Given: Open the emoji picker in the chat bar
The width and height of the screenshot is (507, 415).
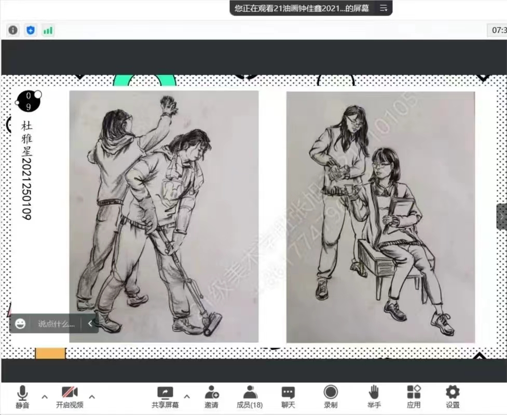Looking at the screenshot, I should [20, 323].
